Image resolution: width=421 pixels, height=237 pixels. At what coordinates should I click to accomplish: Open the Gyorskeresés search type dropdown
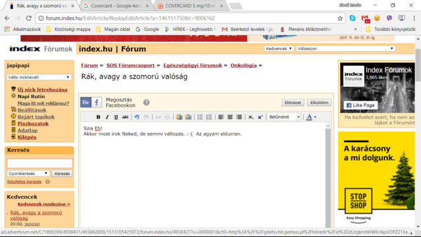[28, 173]
